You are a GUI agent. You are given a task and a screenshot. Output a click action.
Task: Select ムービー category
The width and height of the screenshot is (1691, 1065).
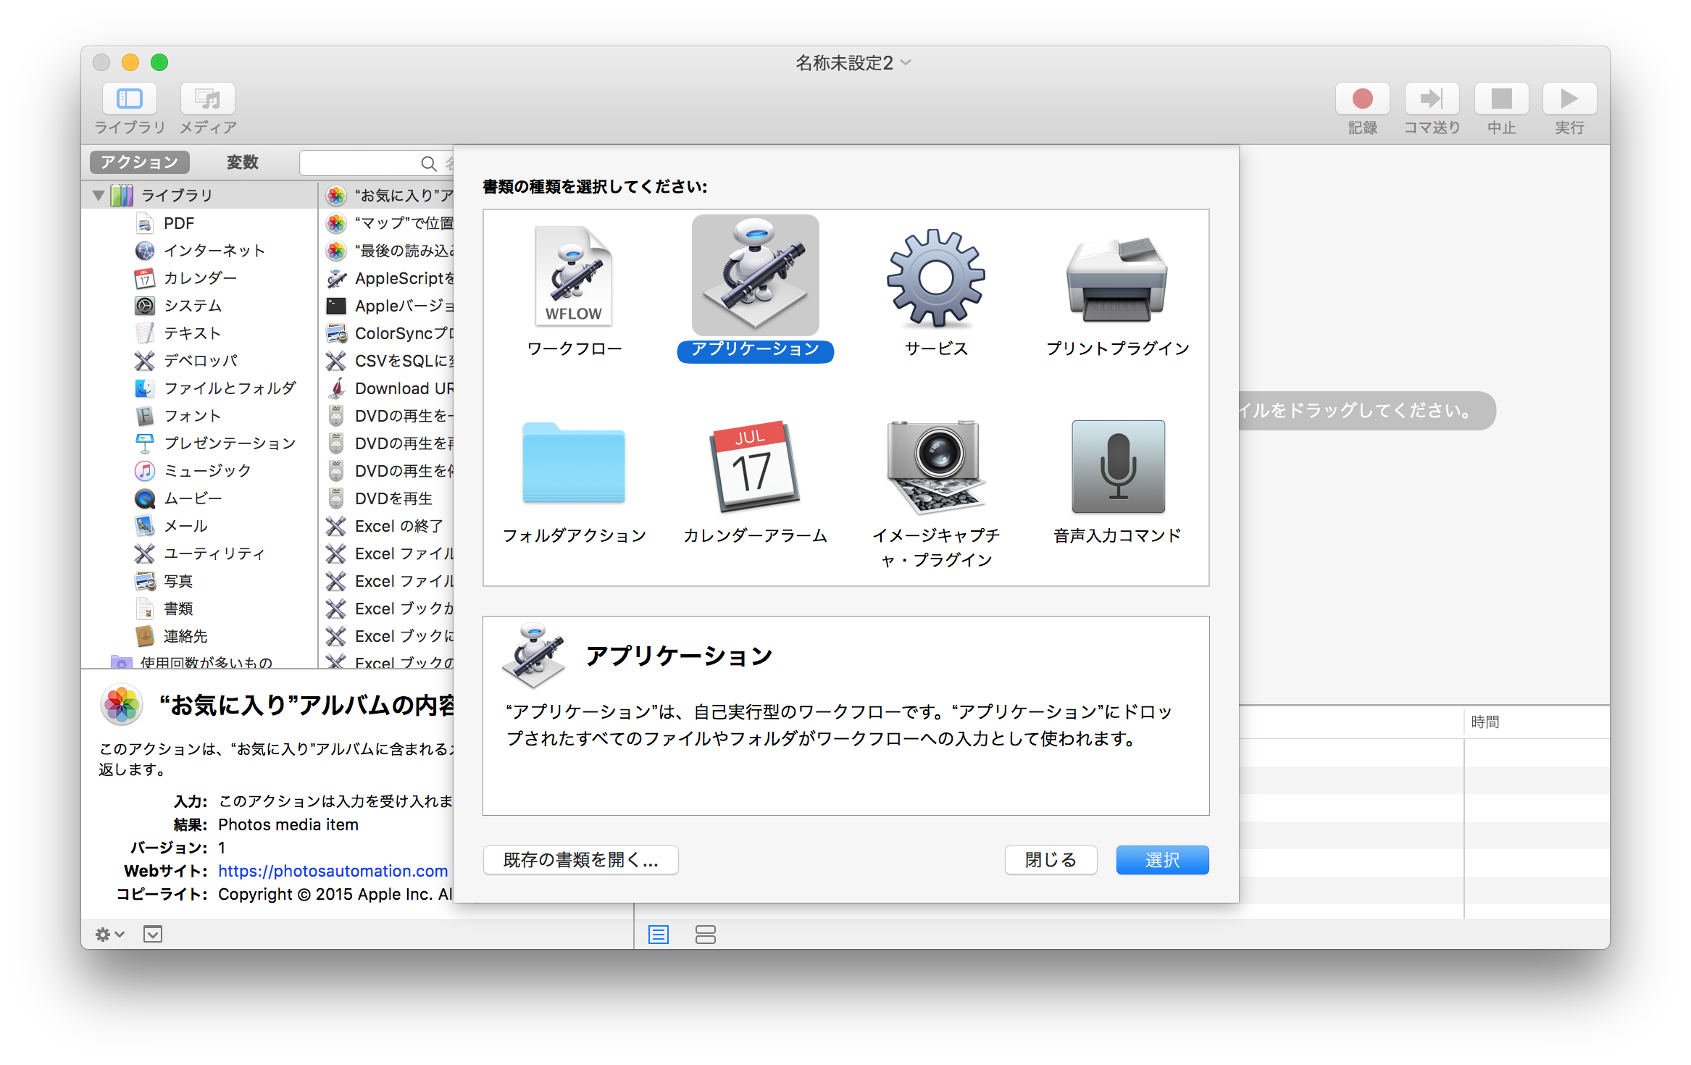200,498
